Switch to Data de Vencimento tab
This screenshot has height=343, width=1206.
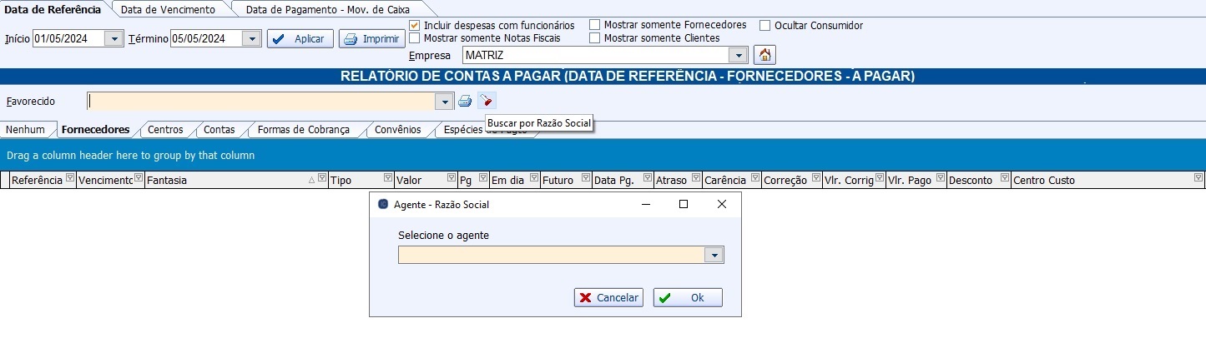tap(168, 9)
